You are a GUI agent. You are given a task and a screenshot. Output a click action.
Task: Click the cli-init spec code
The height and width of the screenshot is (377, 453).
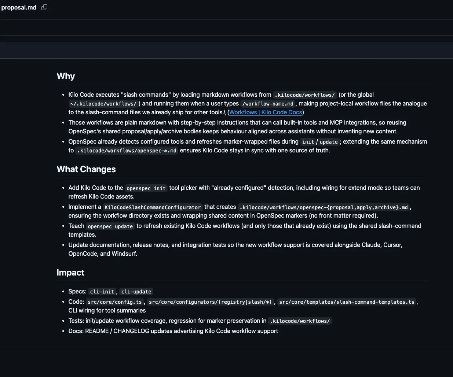(102, 292)
